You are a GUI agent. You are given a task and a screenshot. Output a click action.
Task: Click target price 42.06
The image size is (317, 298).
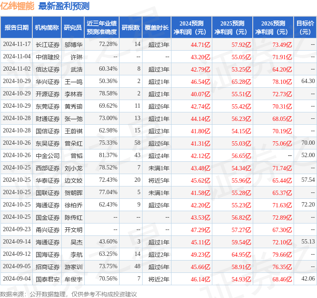pyautogui.click(x=308, y=278)
